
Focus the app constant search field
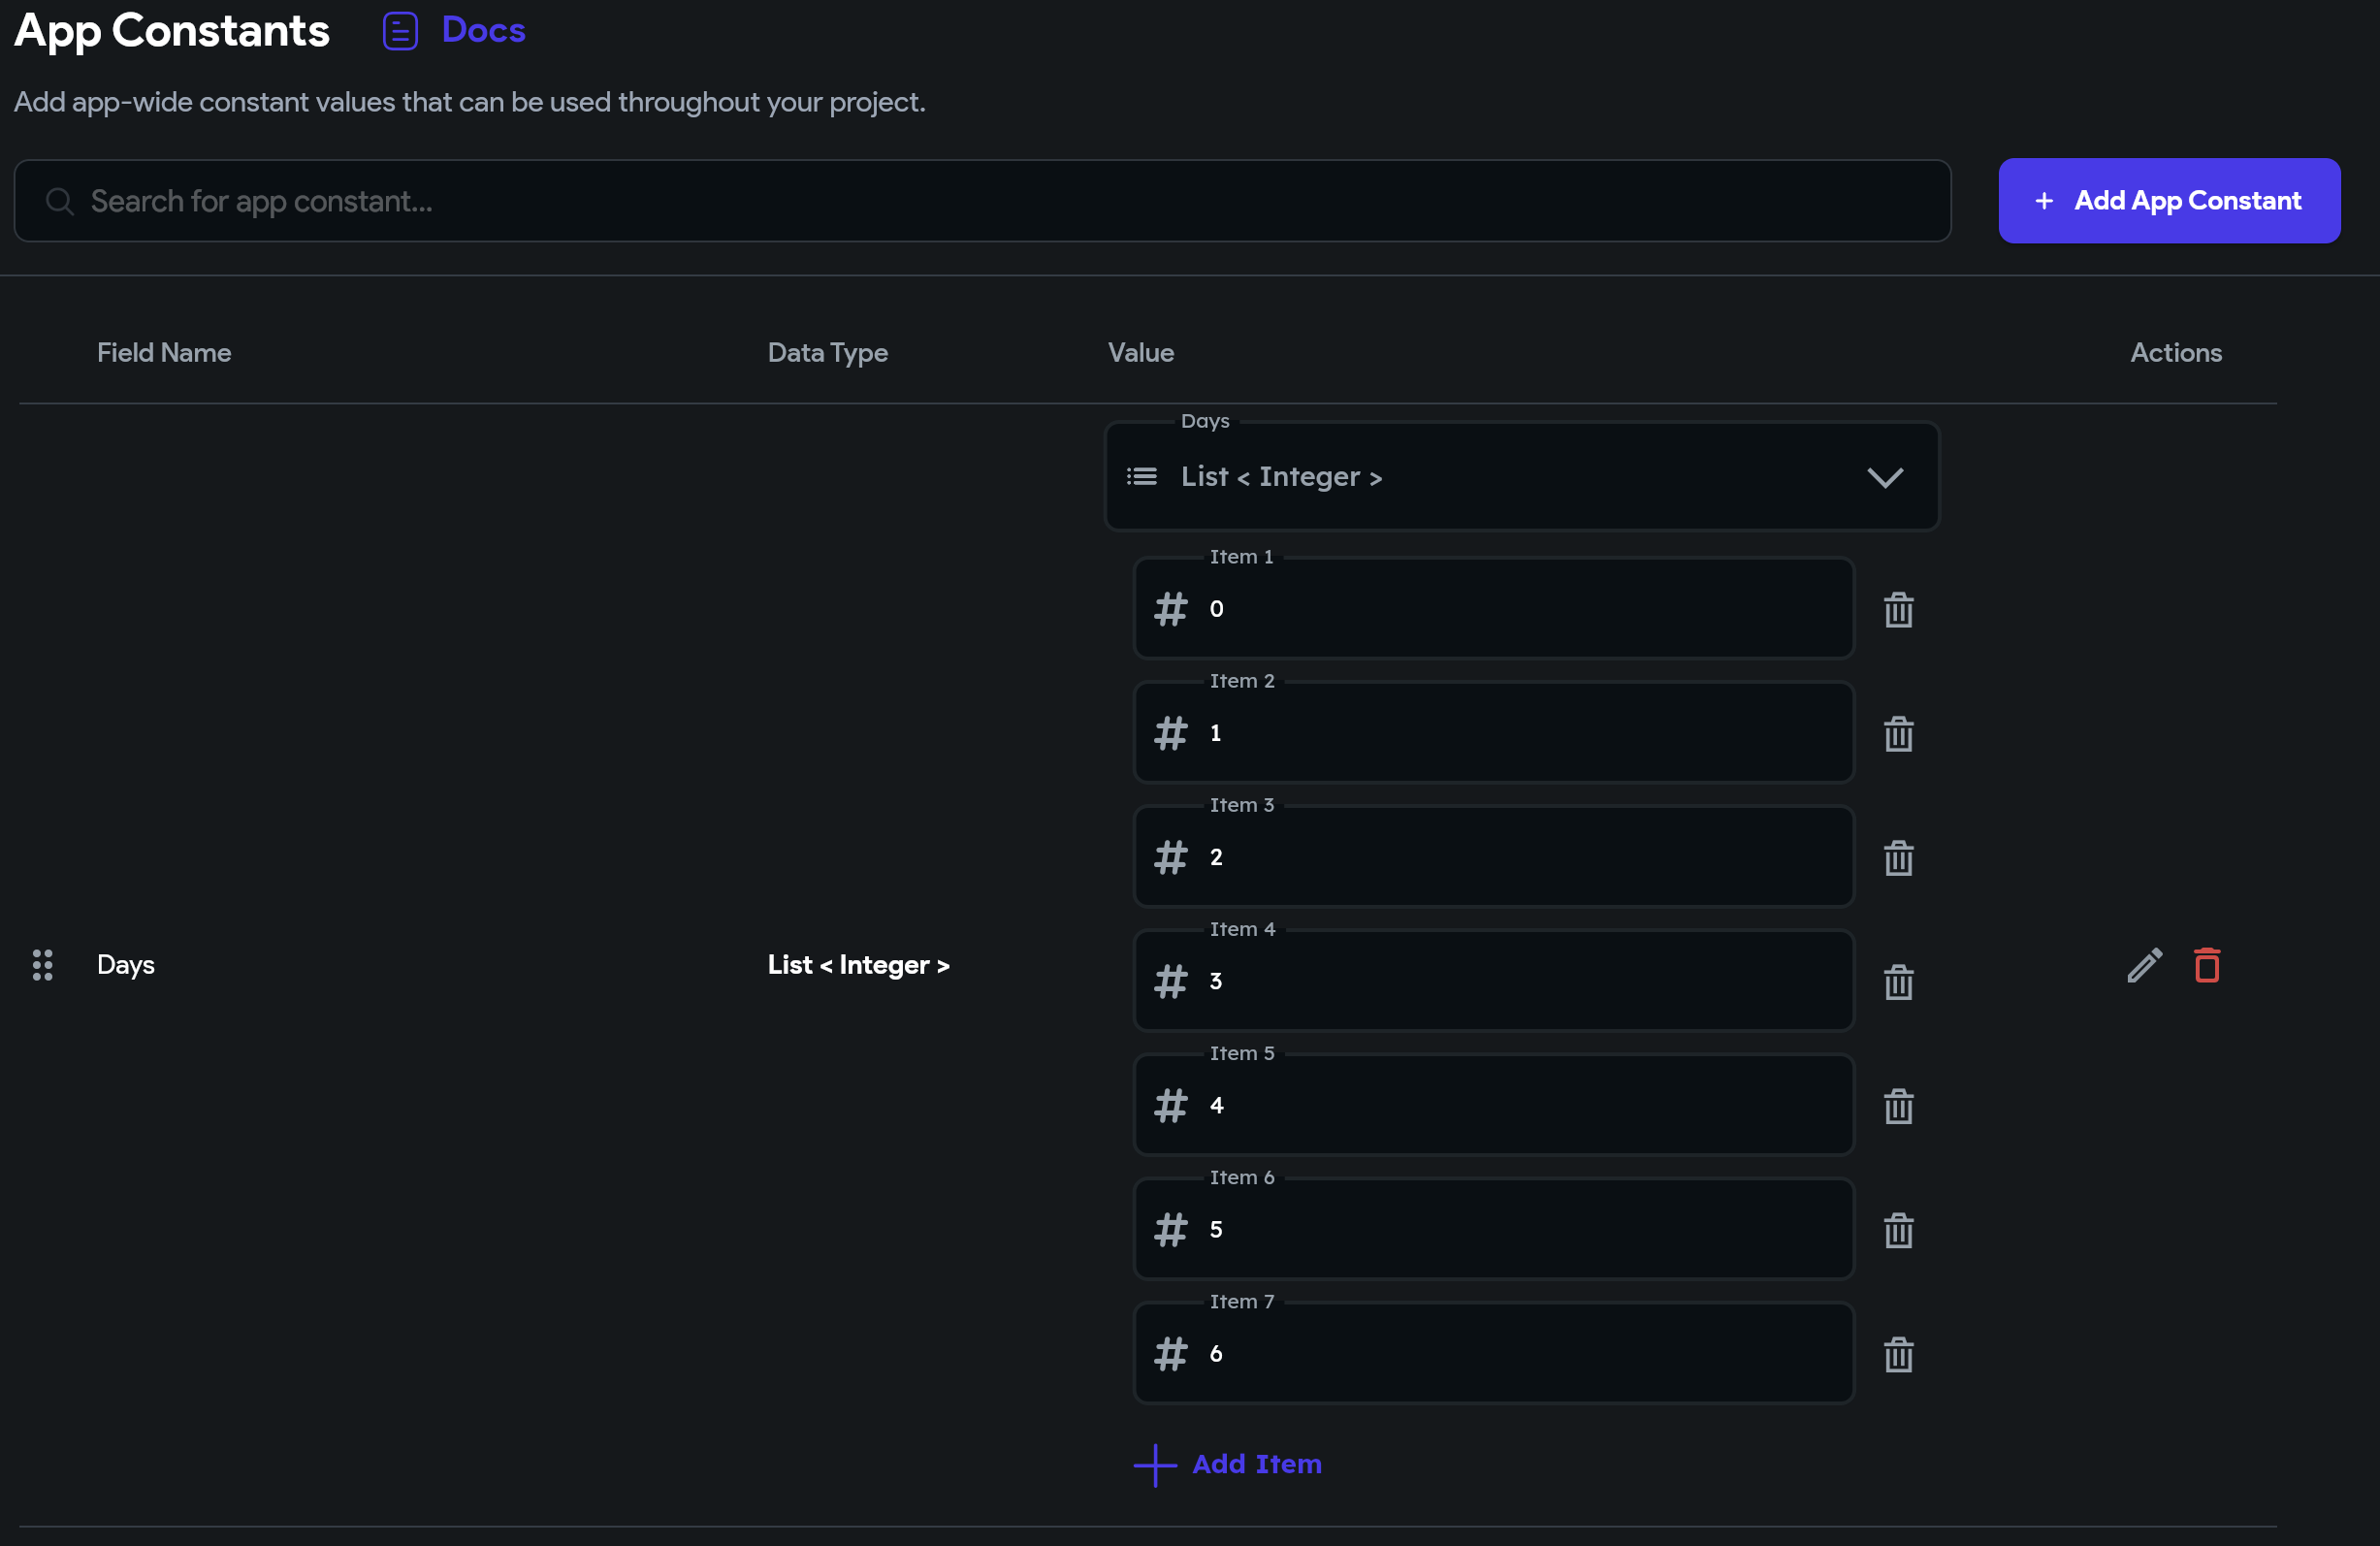pos(980,201)
